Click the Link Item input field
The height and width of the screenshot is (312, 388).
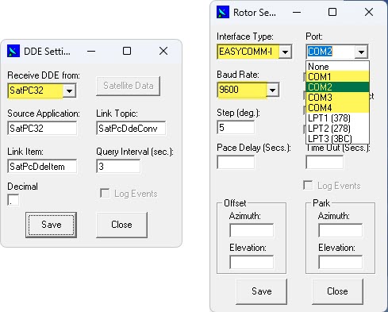coord(42,167)
